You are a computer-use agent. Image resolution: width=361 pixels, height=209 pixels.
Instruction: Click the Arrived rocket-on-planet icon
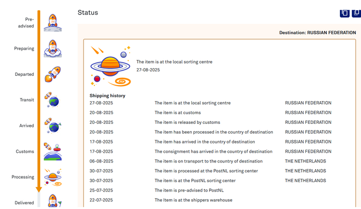point(52,125)
